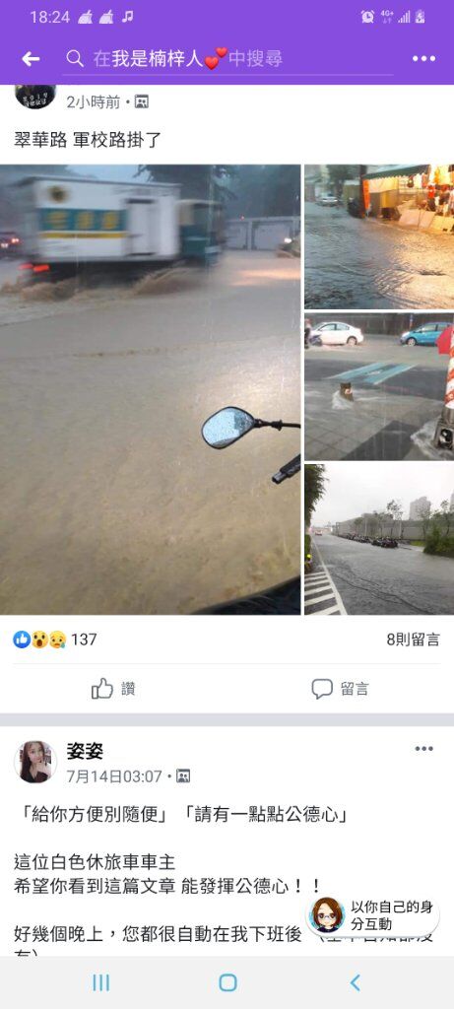This screenshot has height=1009, width=454.
Task: Tap 以你自己的身分互動 identity switcher
Action: click(x=373, y=915)
